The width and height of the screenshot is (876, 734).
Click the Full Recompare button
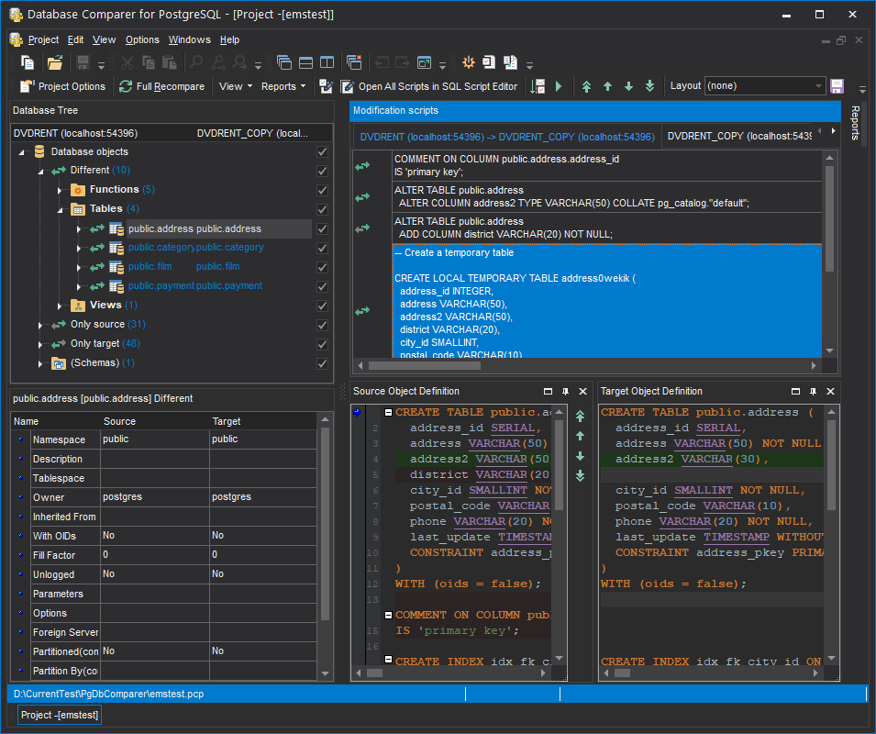tap(161, 86)
